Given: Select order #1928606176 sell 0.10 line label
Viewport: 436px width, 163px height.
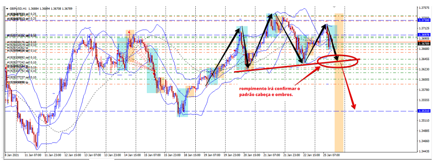Looking at the screenshot, I should (x=22, y=42).
